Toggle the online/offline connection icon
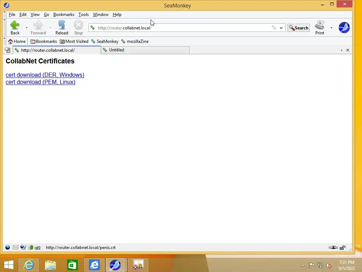362x272 pixels. (x=333, y=248)
